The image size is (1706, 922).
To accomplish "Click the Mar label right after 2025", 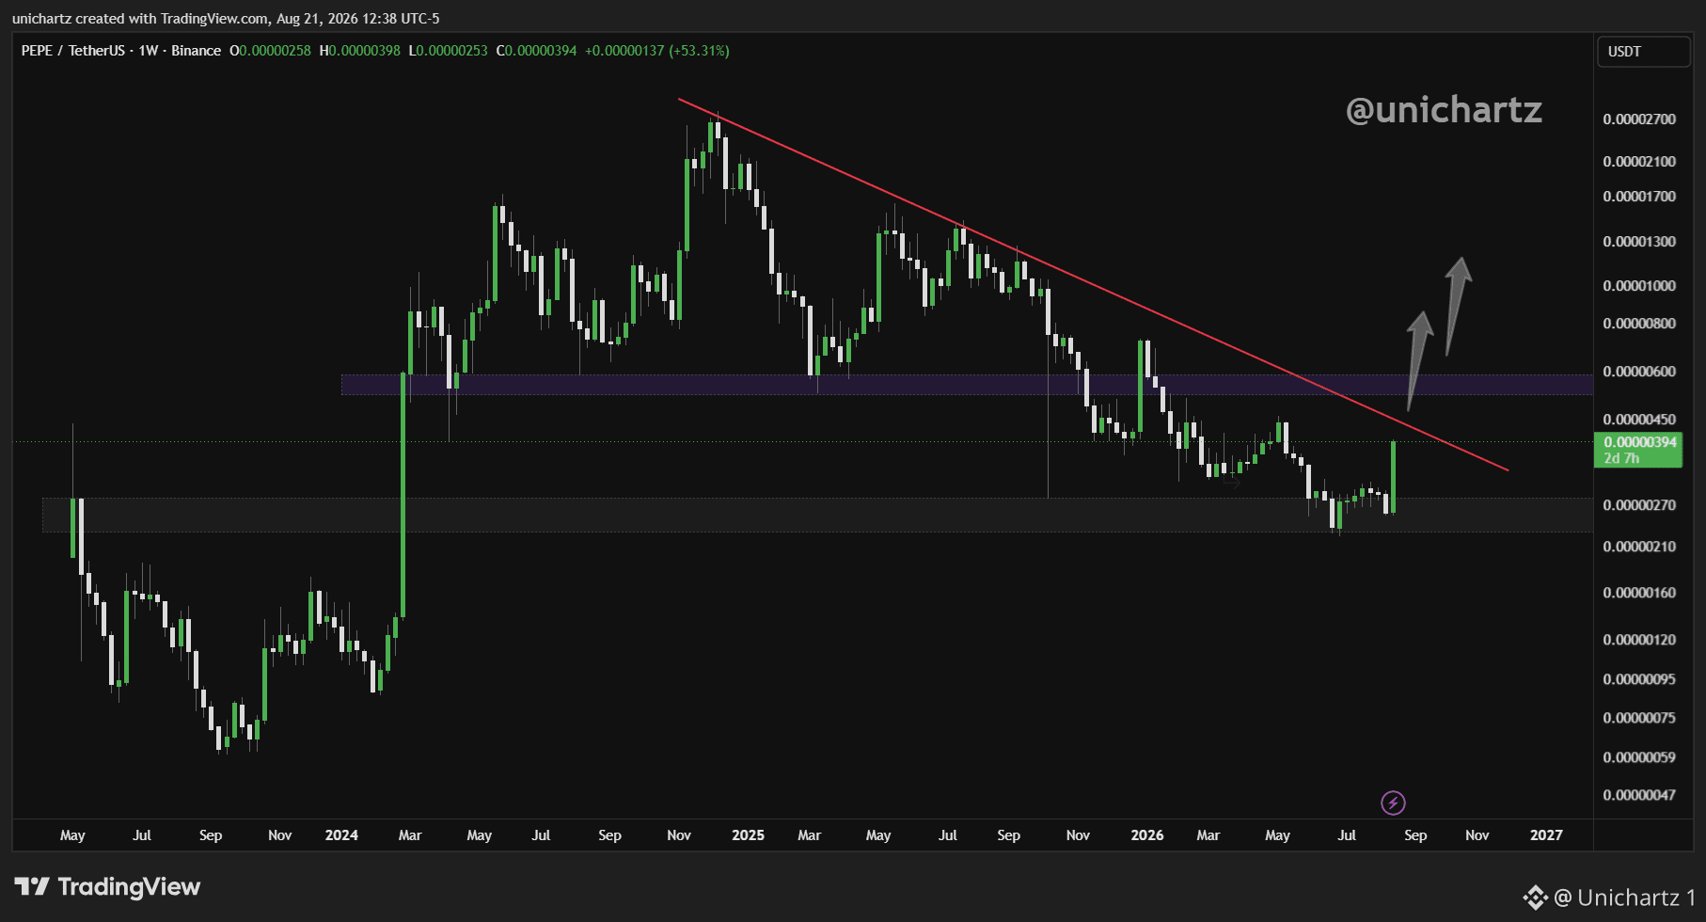I will 810,835.
